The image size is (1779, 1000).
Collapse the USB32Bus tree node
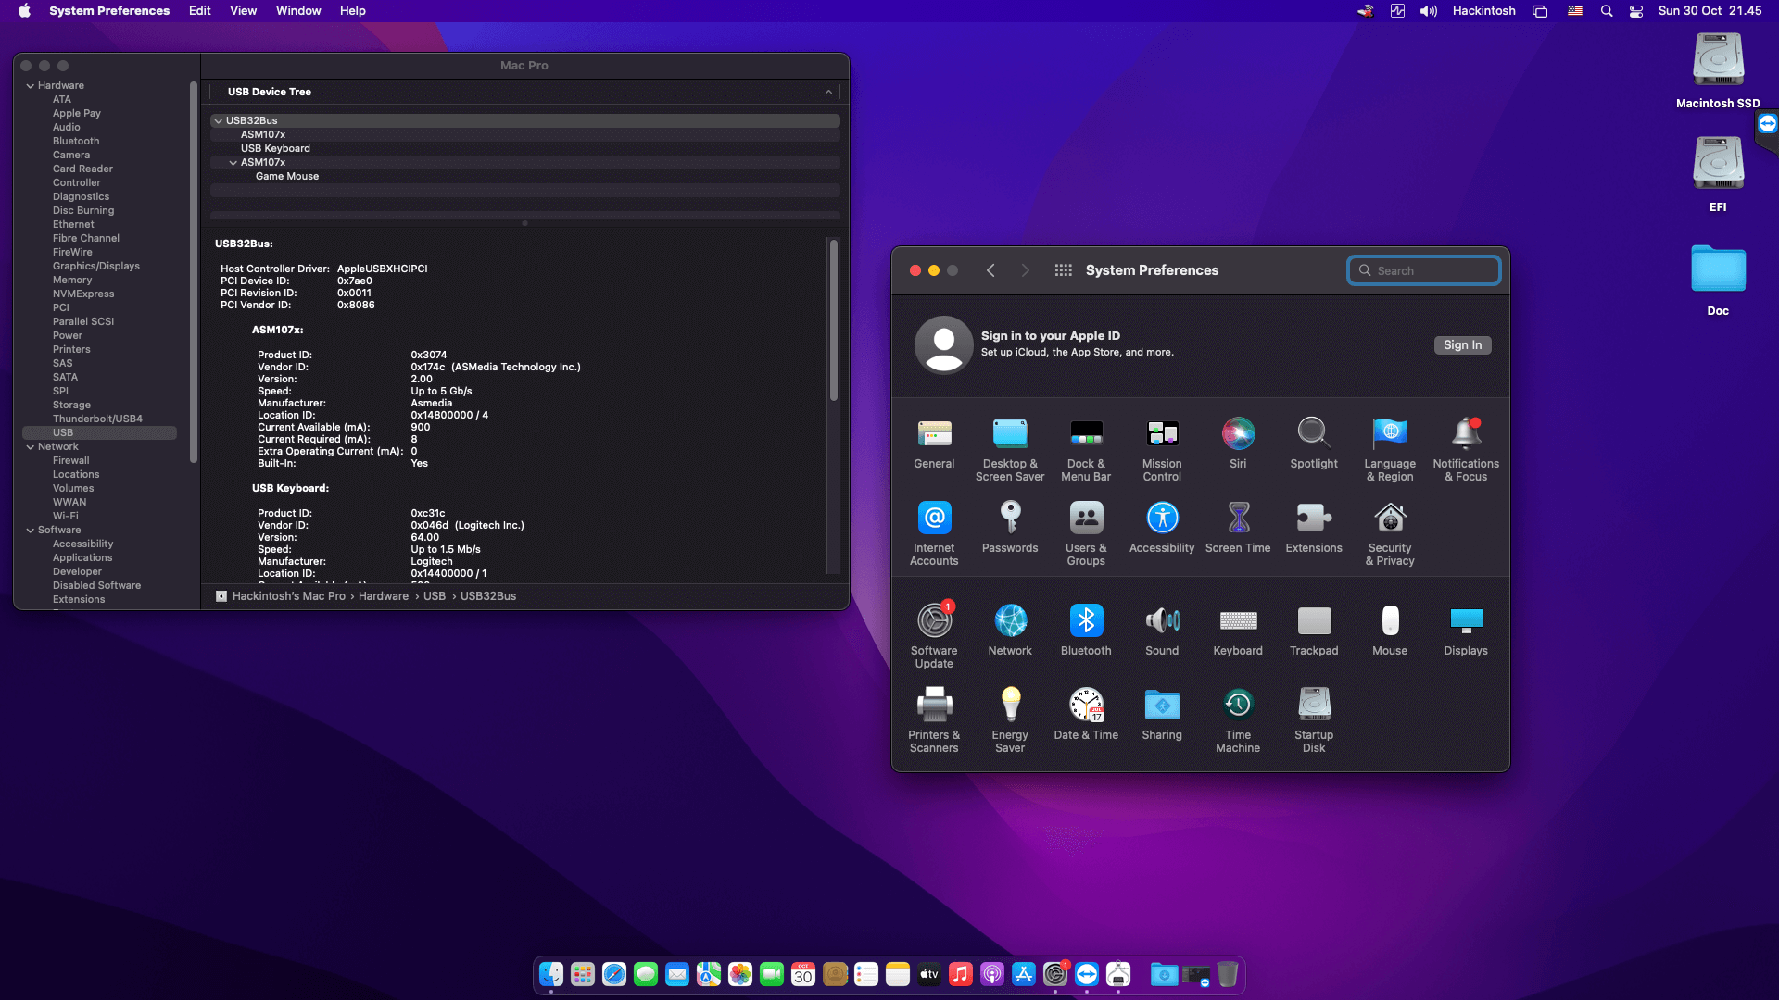coord(218,121)
